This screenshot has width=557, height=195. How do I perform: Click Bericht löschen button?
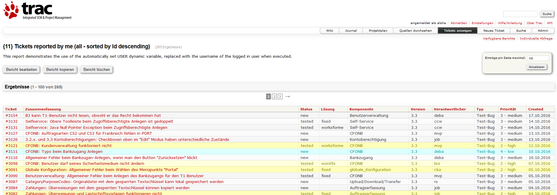tap(97, 70)
